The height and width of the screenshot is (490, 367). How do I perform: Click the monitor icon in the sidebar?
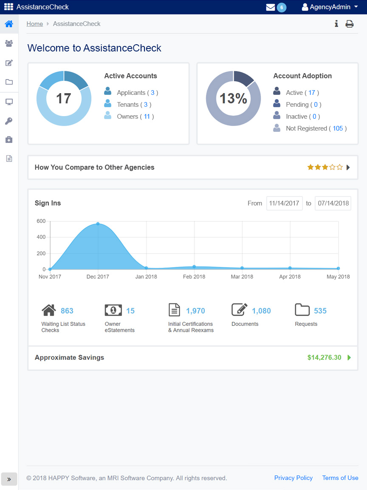(x=9, y=102)
